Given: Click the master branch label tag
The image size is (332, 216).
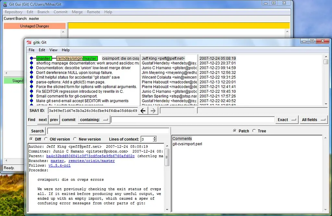Looking at the screenshot, I should pyautogui.click(x=44, y=59).
